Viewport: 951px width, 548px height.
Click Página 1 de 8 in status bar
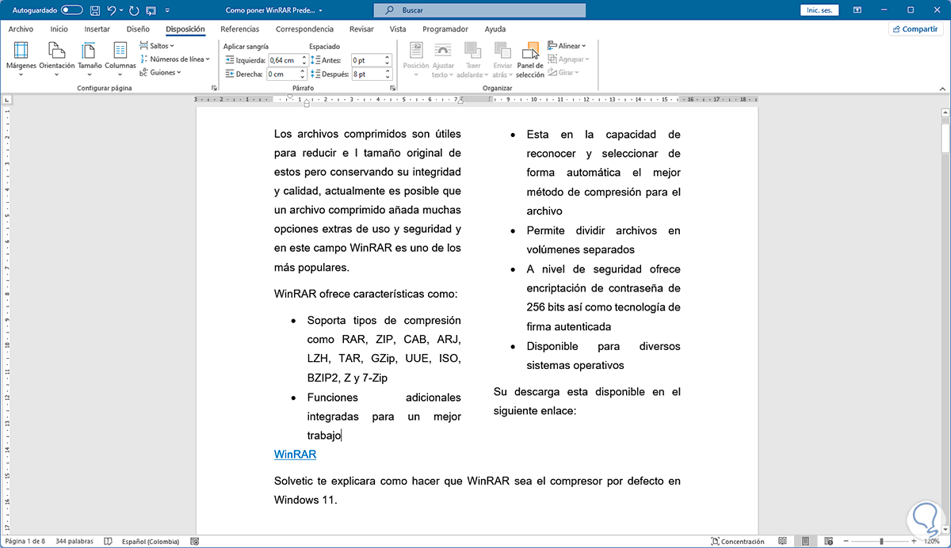[x=24, y=542]
